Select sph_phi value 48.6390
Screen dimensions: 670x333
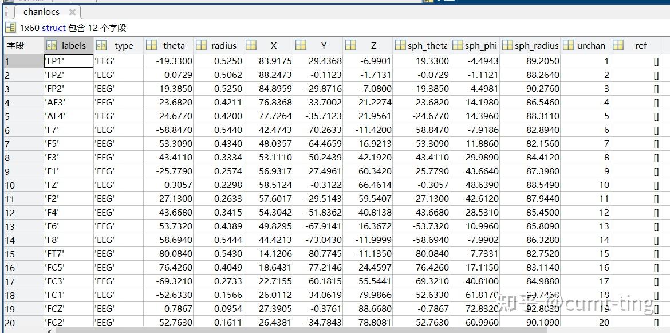click(x=475, y=185)
